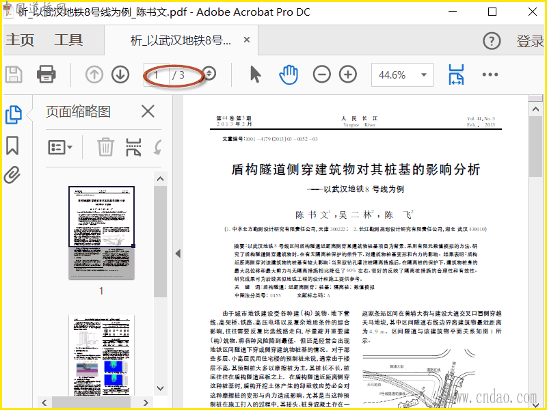Click thumbnail panel scroll up arrow
Image resolution: width=547 pixels, height=410 pixels.
coord(161,179)
